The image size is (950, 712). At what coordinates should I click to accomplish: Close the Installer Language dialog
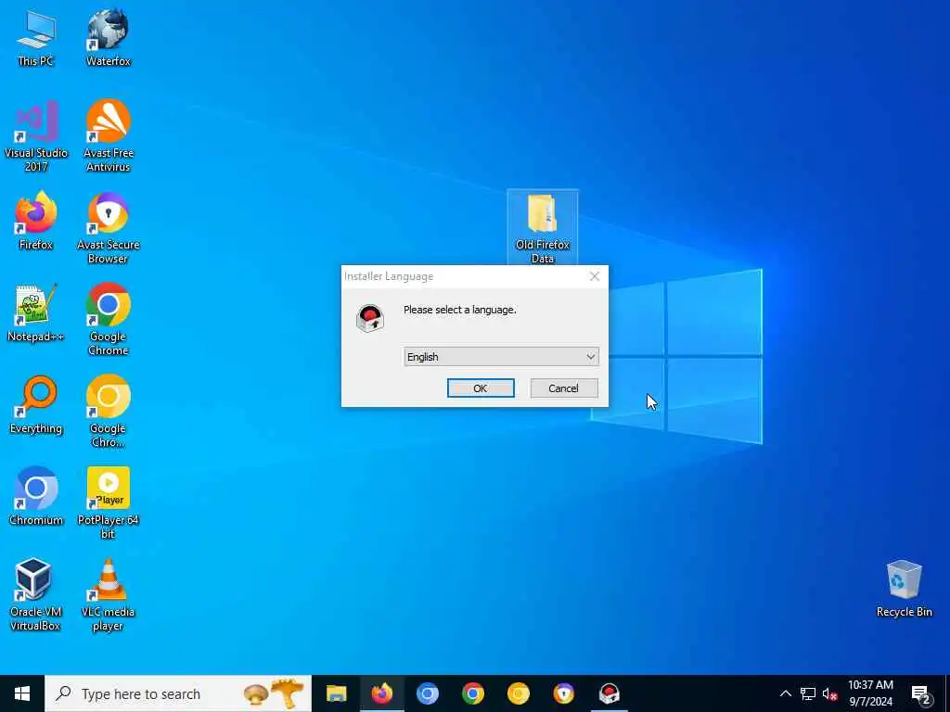[x=595, y=276]
